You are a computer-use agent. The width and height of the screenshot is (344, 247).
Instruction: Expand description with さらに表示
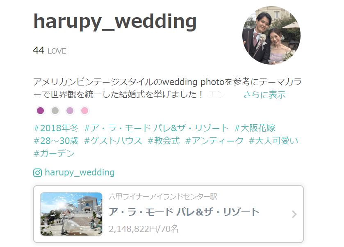point(264,95)
